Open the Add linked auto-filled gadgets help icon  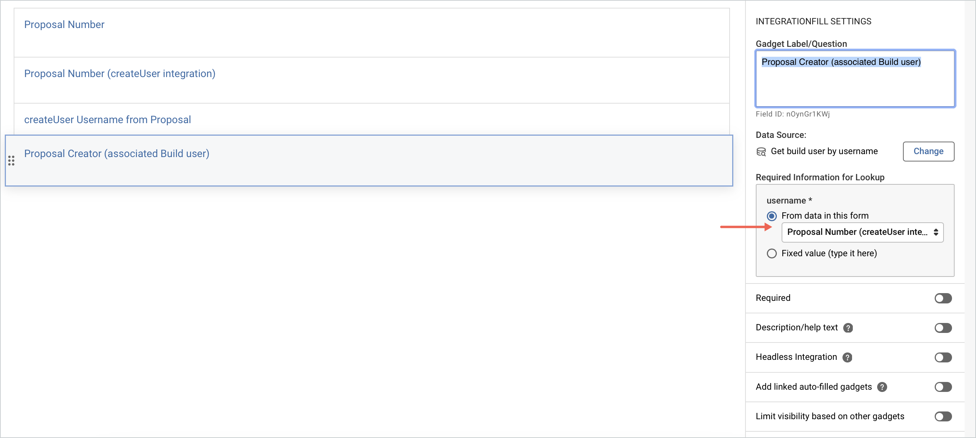(x=882, y=387)
